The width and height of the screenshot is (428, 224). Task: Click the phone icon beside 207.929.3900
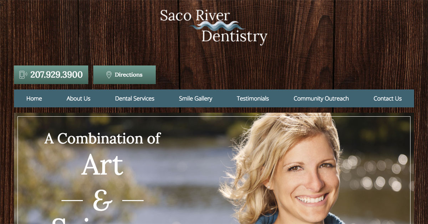(23, 75)
